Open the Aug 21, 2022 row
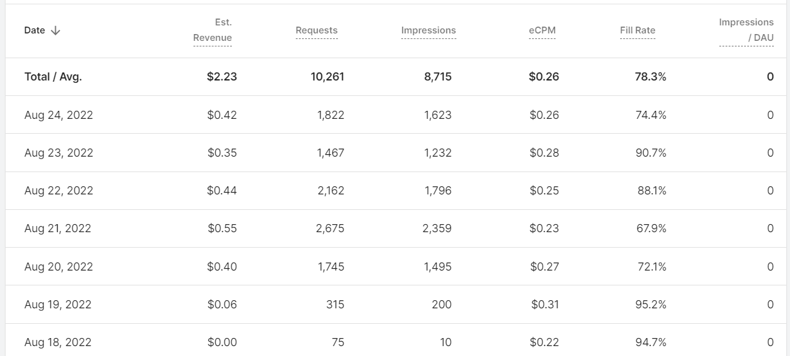 point(397,228)
